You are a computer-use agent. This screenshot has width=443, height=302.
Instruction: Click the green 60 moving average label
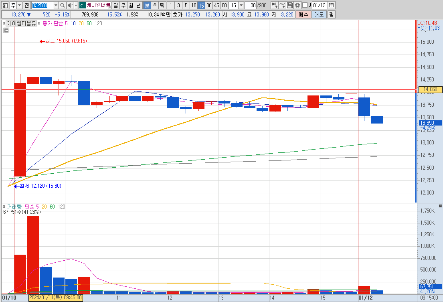click(x=89, y=23)
